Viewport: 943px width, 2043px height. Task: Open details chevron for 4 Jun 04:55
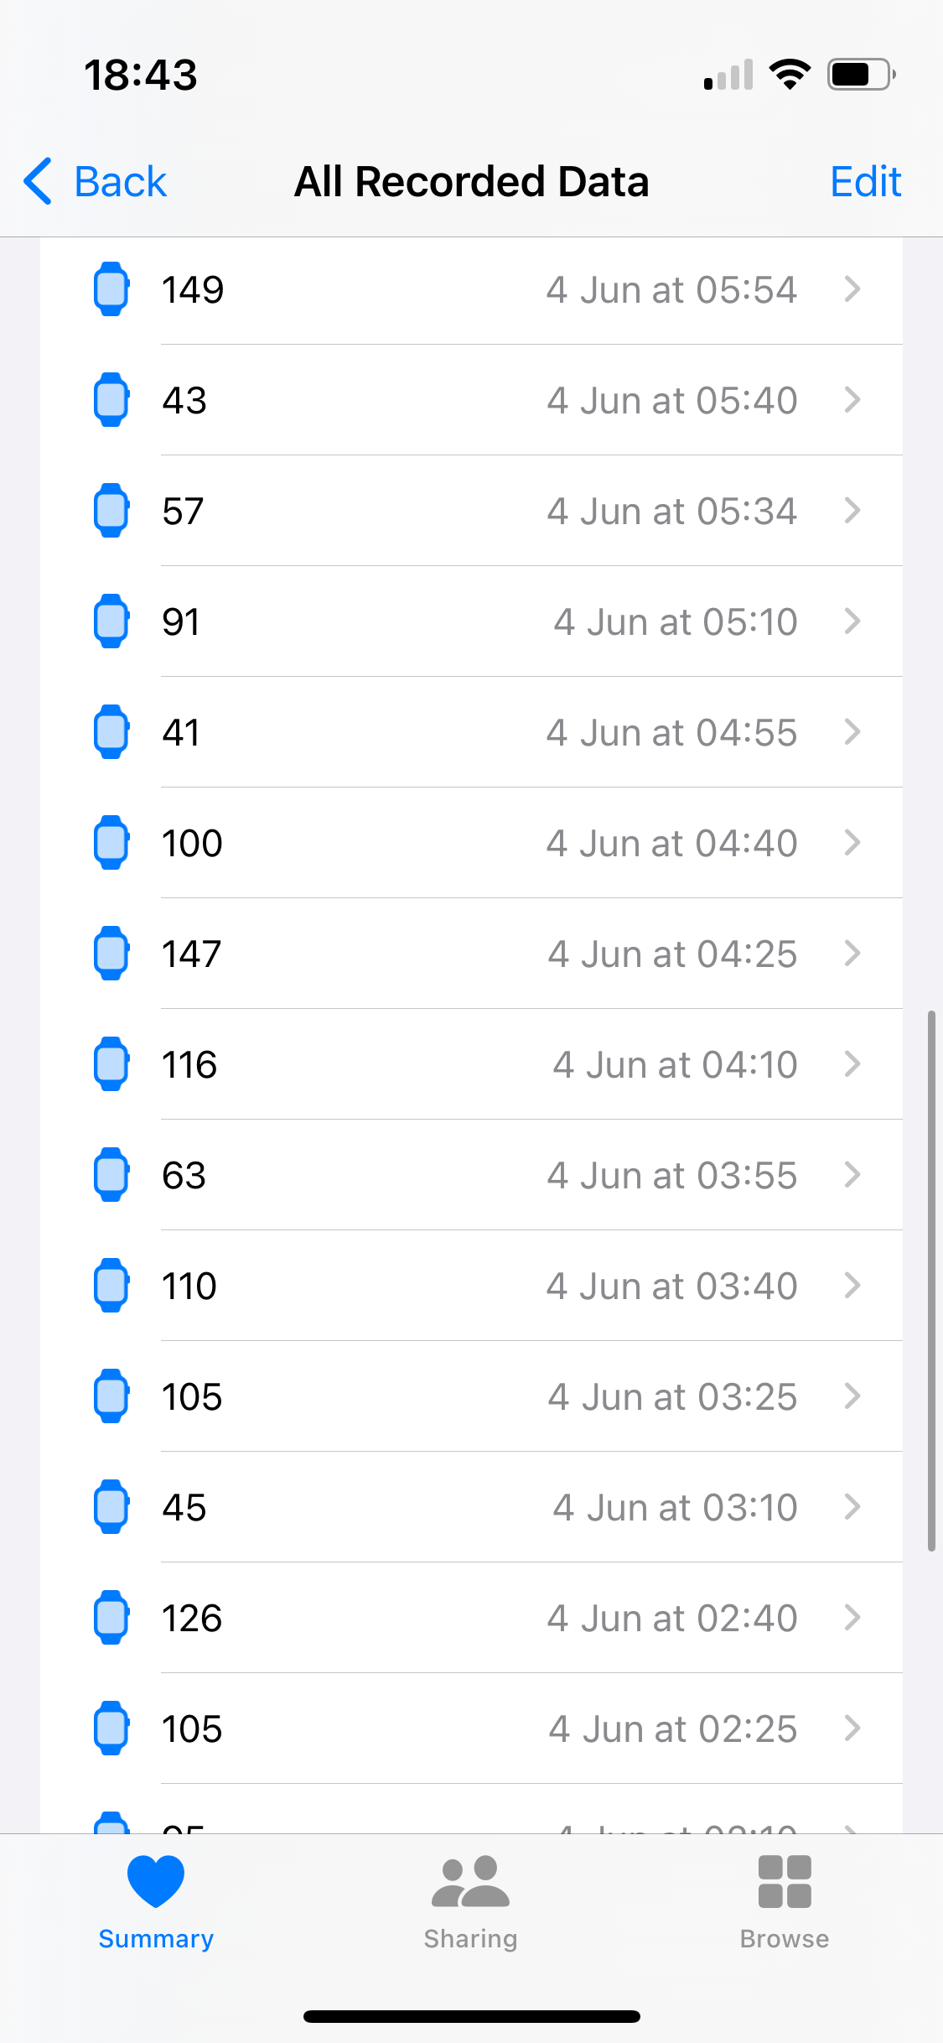coord(852,732)
